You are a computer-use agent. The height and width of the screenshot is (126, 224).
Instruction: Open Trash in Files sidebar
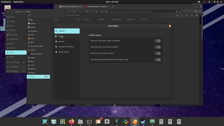tap(16, 57)
